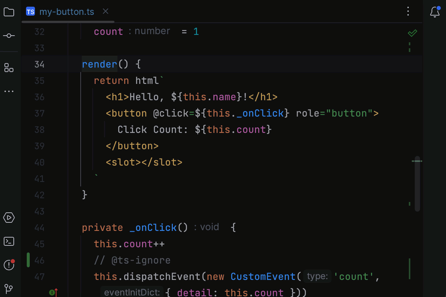Open the editor options kebab menu
446x297 pixels.
(x=408, y=12)
